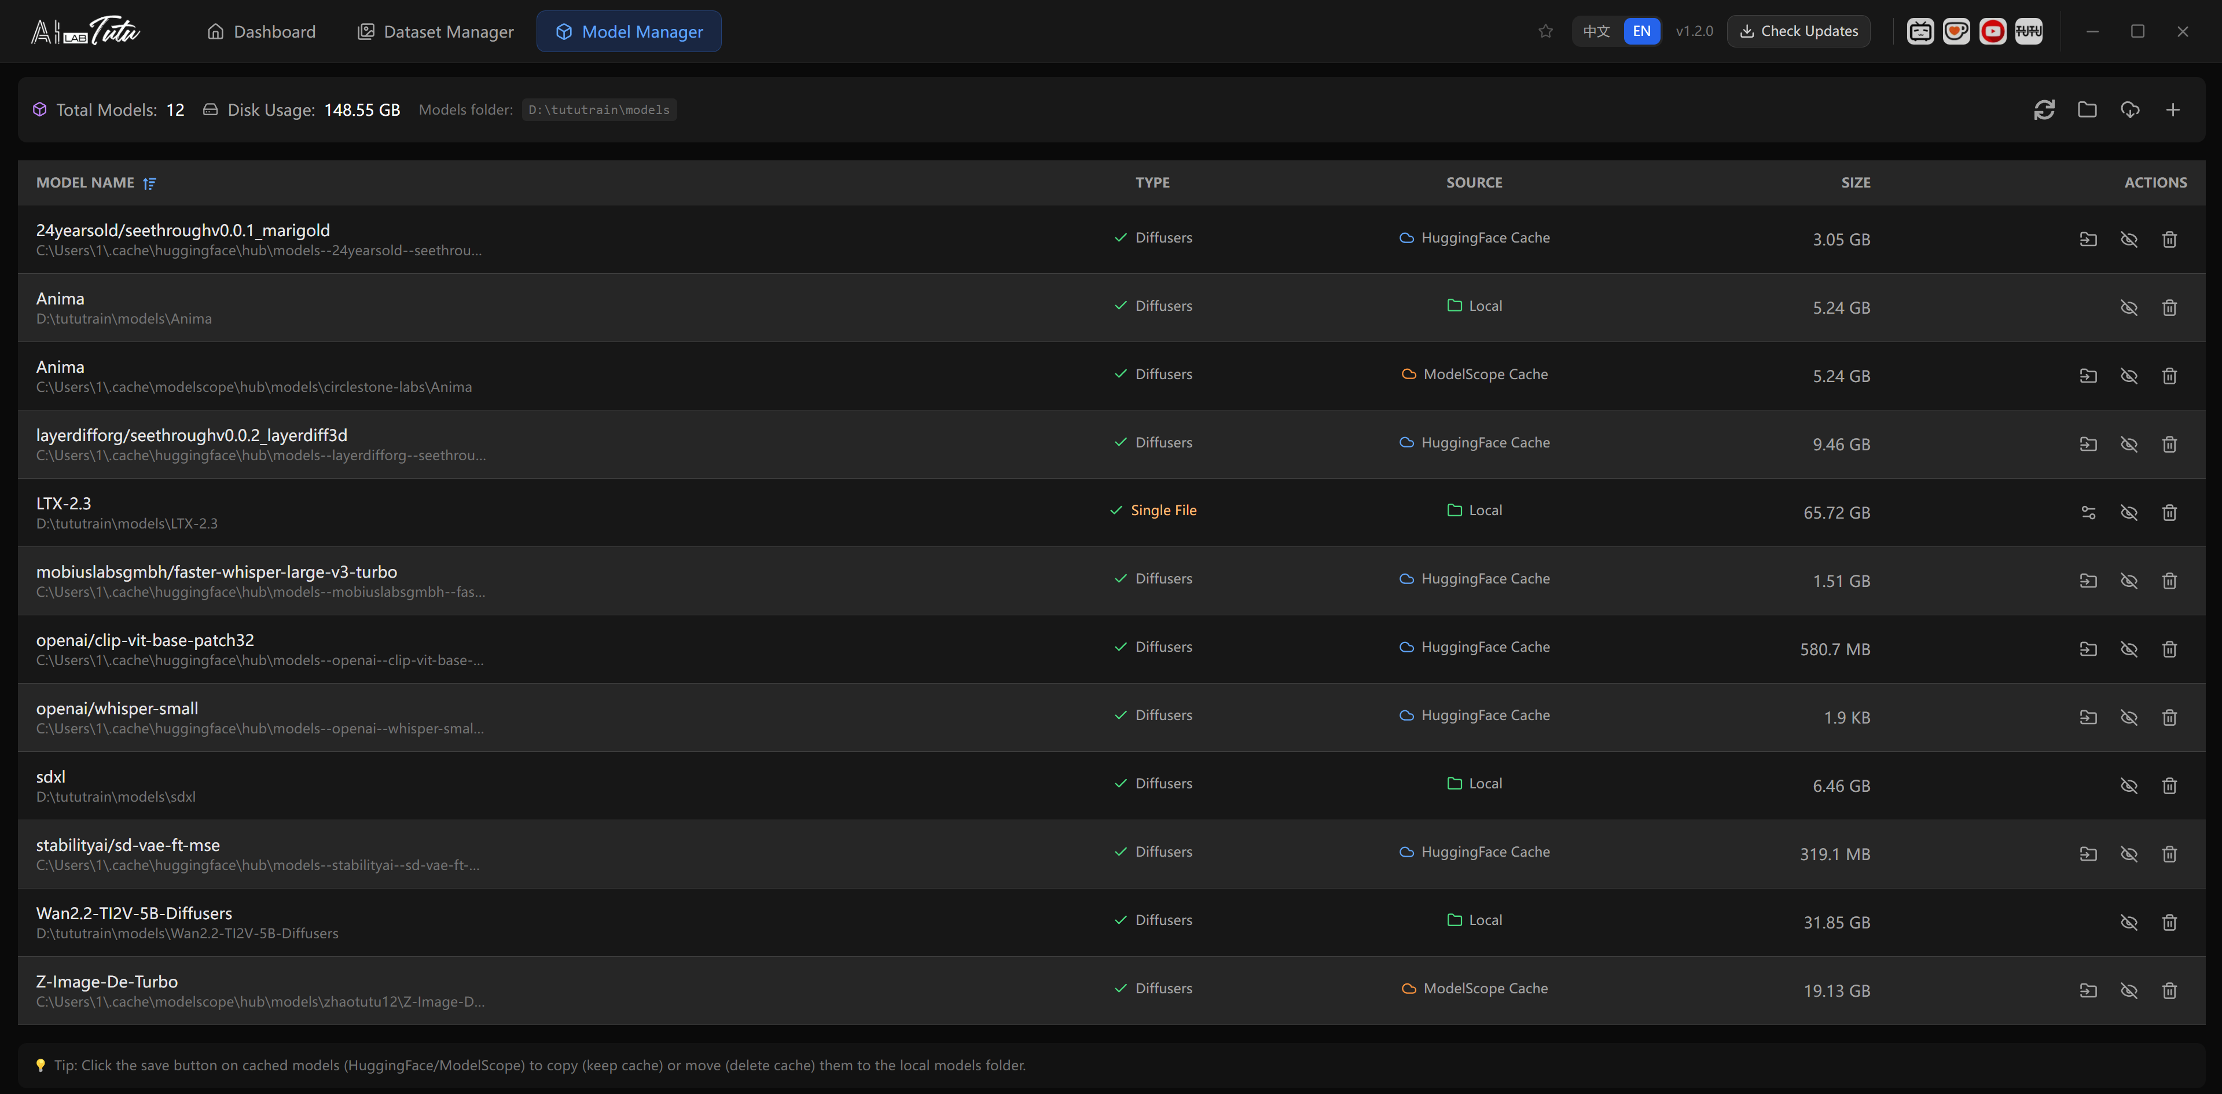Viewport: 2222px width, 1094px height.
Task: Delete openai/clip-vit-base-patch32 model
Action: point(2169,648)
